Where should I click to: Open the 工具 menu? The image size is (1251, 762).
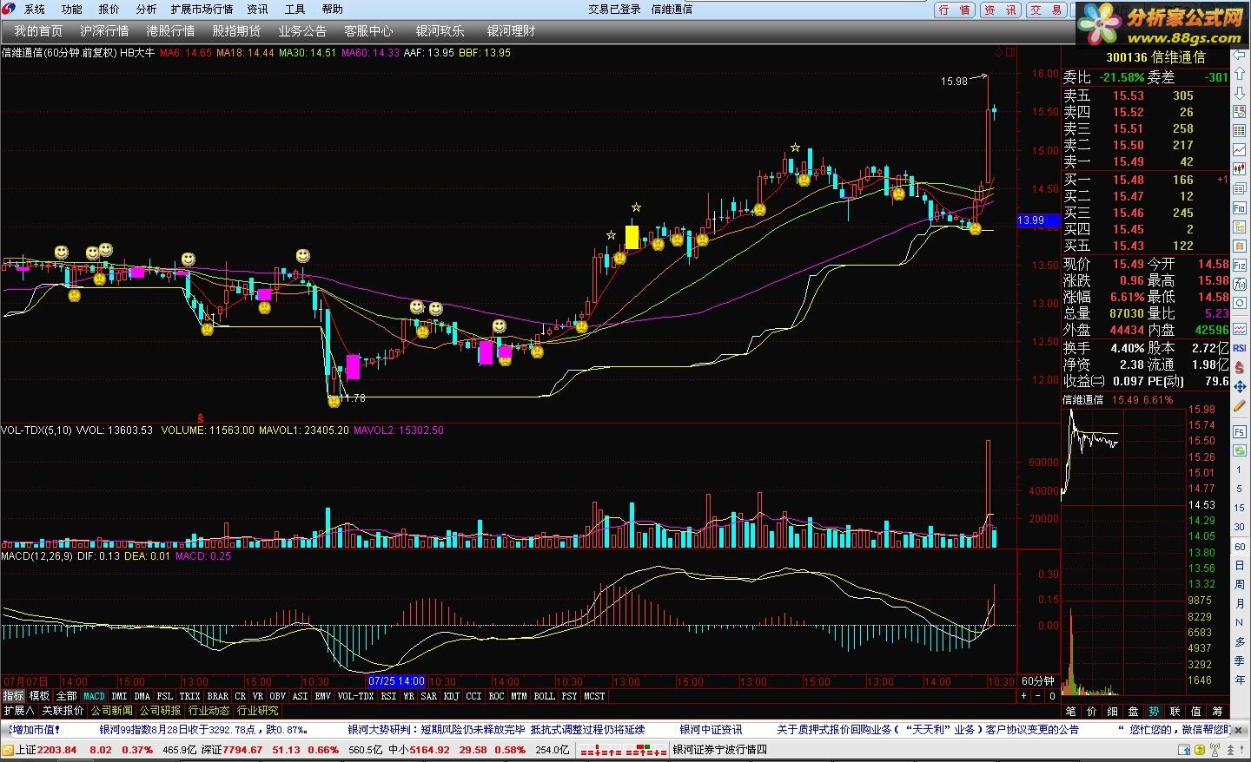point(295,10)
